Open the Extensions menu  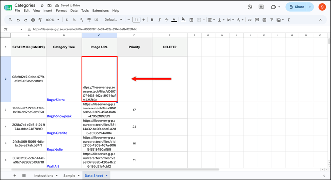point(100,10)
